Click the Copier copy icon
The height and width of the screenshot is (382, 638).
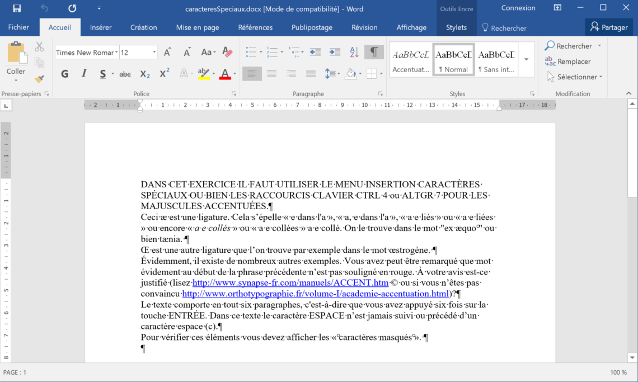click(x=39, y=62)
